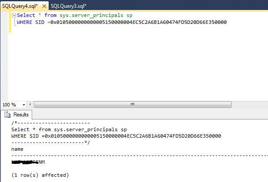Place cursor on the Select keyword in editor
This screenshot has width=268, height=182.
point(26,15)
